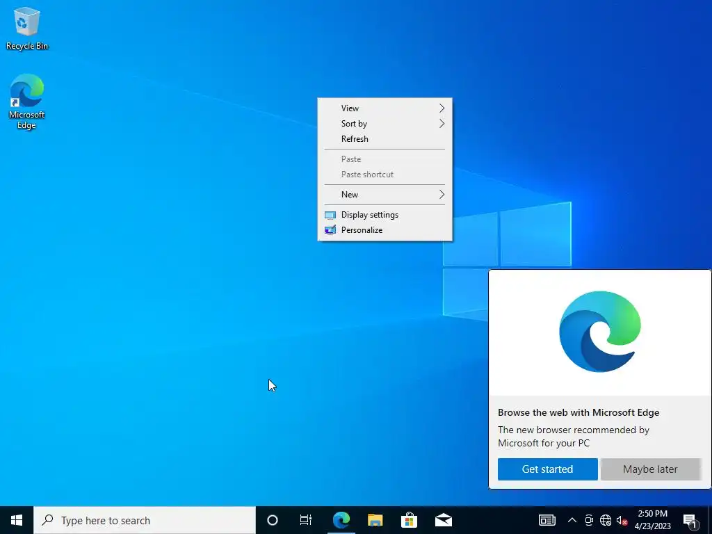Click the Personalize menu icon

330,229
